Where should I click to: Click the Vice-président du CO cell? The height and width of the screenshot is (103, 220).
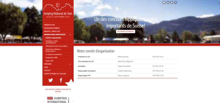point(86,61)
